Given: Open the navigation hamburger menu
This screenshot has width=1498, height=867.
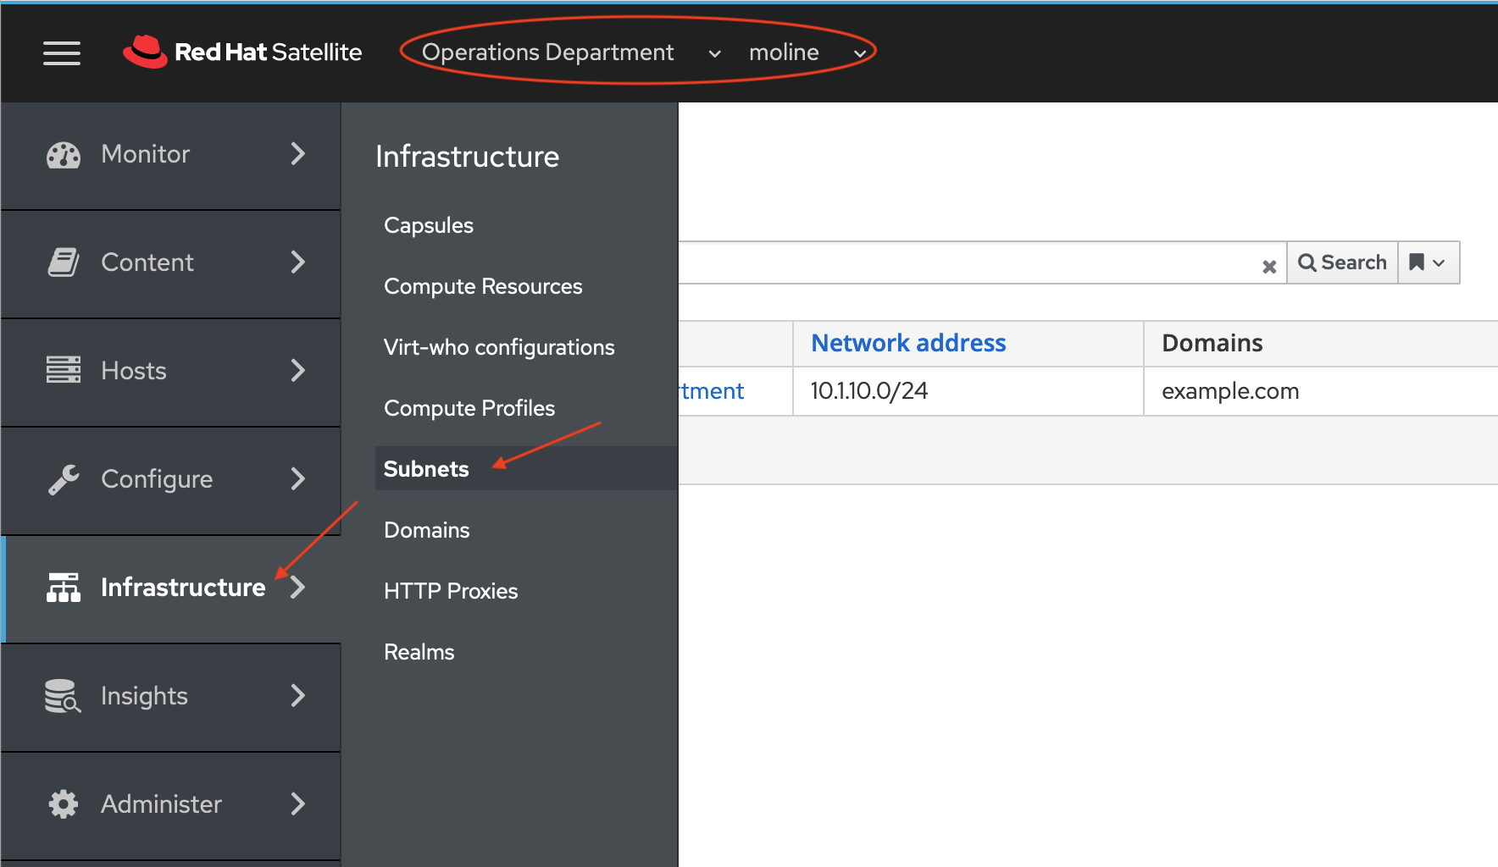Looking at the screenshot, I should 61,53.
